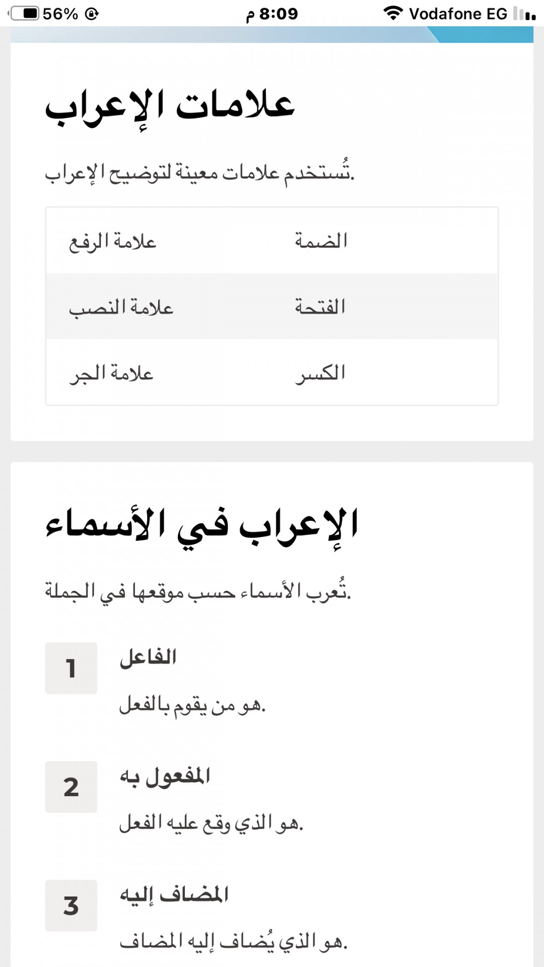The height and width of the screenshot is (967, 544).
Task: Tap the Wi-Fi signal icon
Action: point(393,13)
